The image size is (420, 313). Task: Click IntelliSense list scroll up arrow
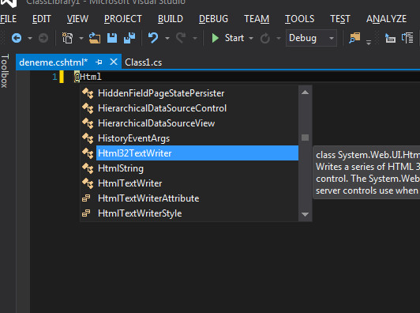(x=305, y=92)
